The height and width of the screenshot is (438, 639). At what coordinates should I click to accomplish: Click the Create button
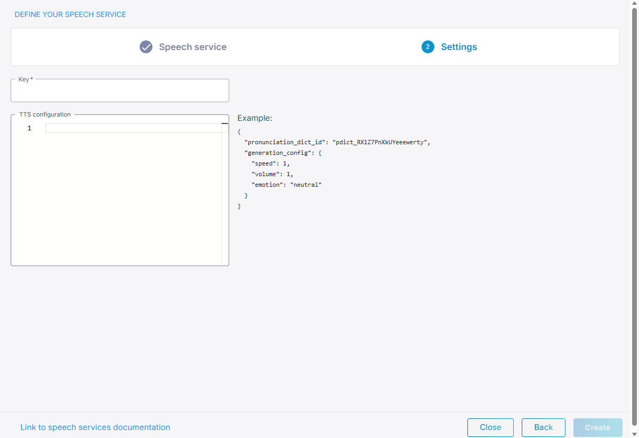click(x=597, y=427)
